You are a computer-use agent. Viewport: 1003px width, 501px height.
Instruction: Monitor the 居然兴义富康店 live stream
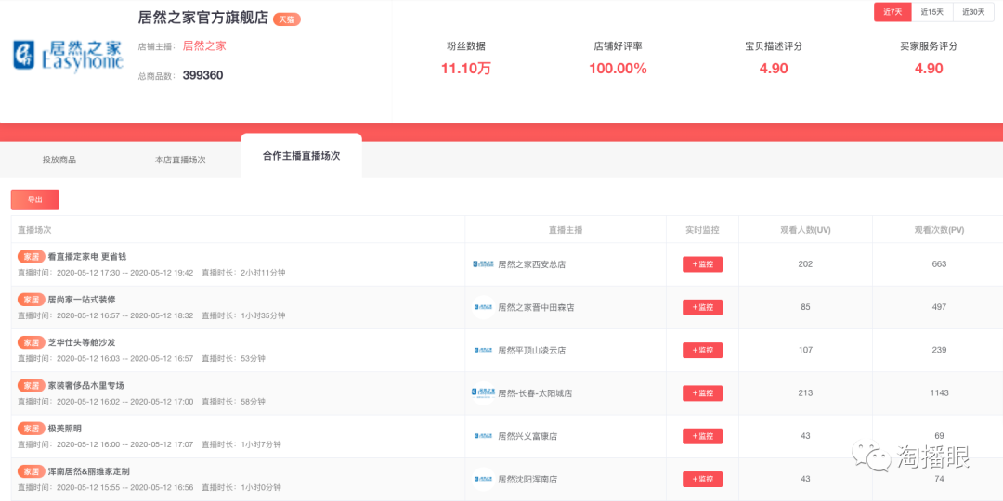click(702, 436)
